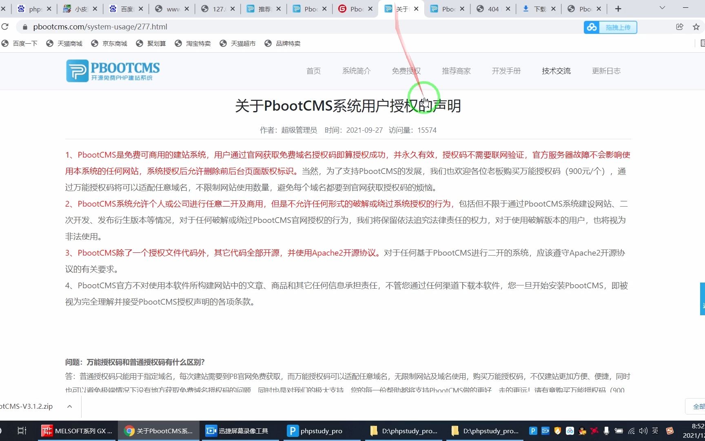Open 技术交流 in the site navigation
The image size is (705, 441).
(x=556, y=71)
